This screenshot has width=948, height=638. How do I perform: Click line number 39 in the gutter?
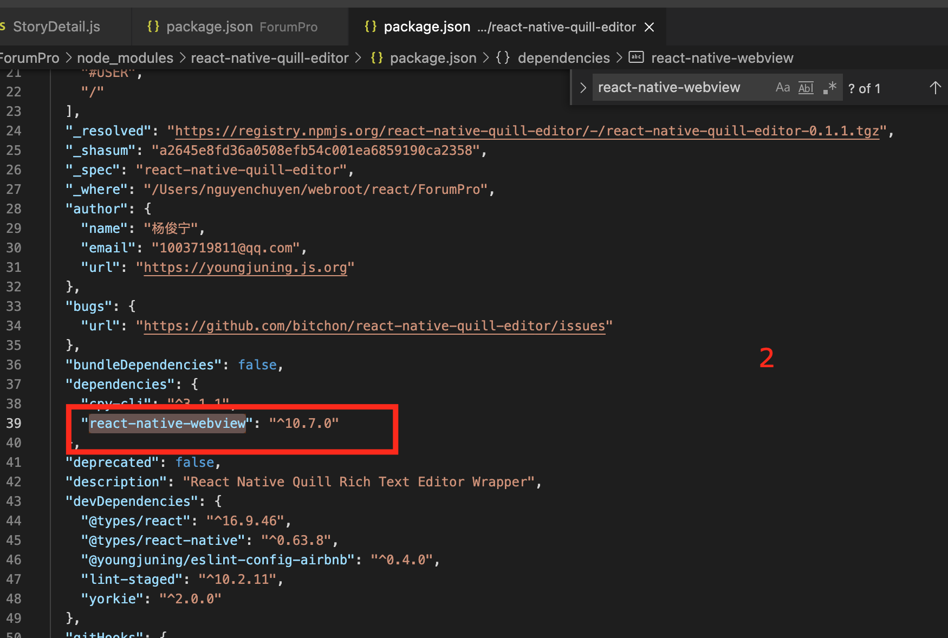click(x=14, y=424)
